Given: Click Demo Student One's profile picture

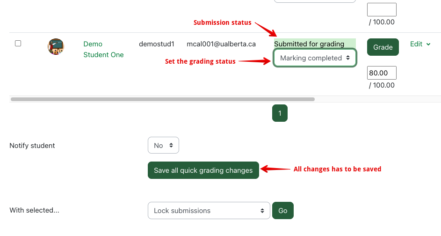Looking at the screenshot, I should (56, 46).
